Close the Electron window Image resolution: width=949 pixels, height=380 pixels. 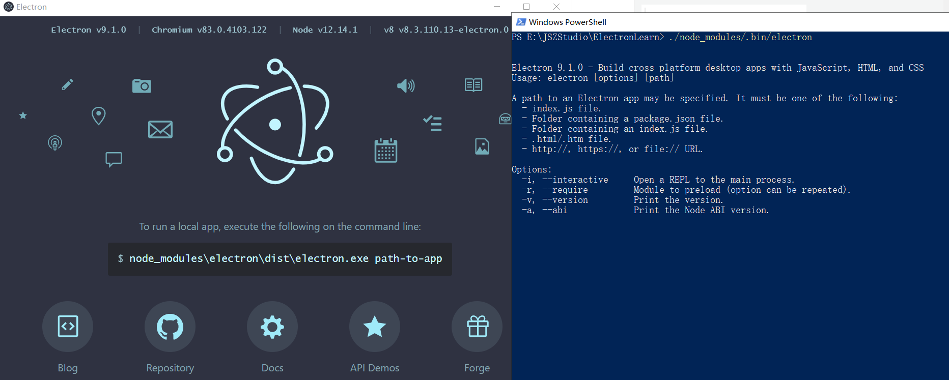point(556,7)
